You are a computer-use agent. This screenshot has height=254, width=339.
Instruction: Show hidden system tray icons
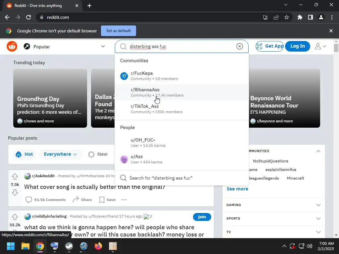tap(284, 246)
